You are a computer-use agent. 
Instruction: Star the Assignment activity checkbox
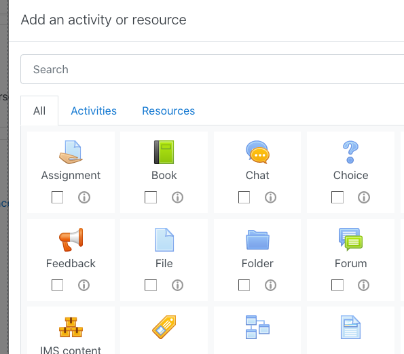(x=57, y=197)
